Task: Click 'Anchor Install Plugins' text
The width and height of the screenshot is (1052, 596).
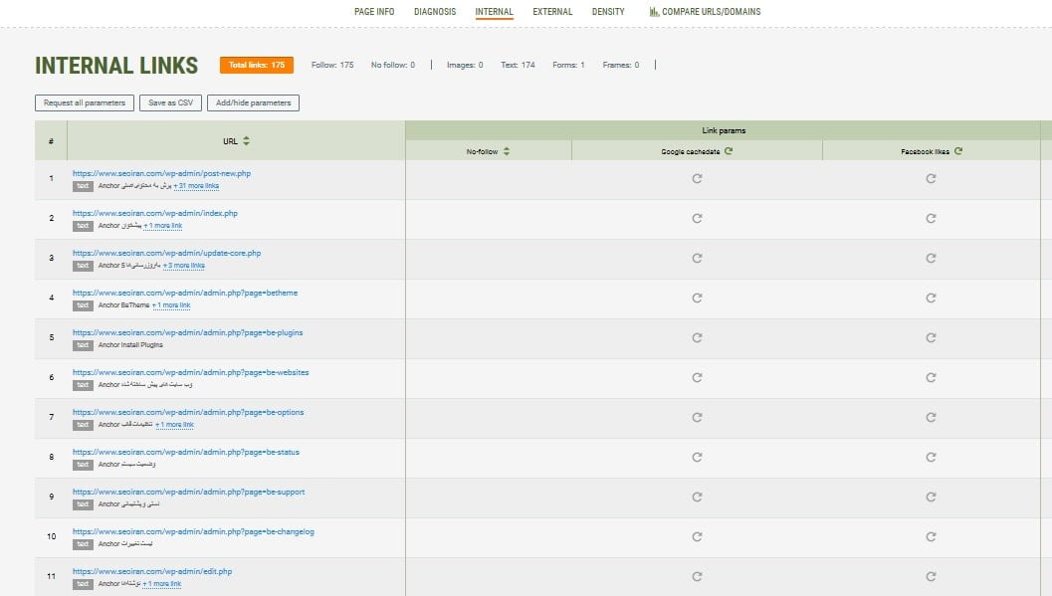Action: [x=130, y=344]
